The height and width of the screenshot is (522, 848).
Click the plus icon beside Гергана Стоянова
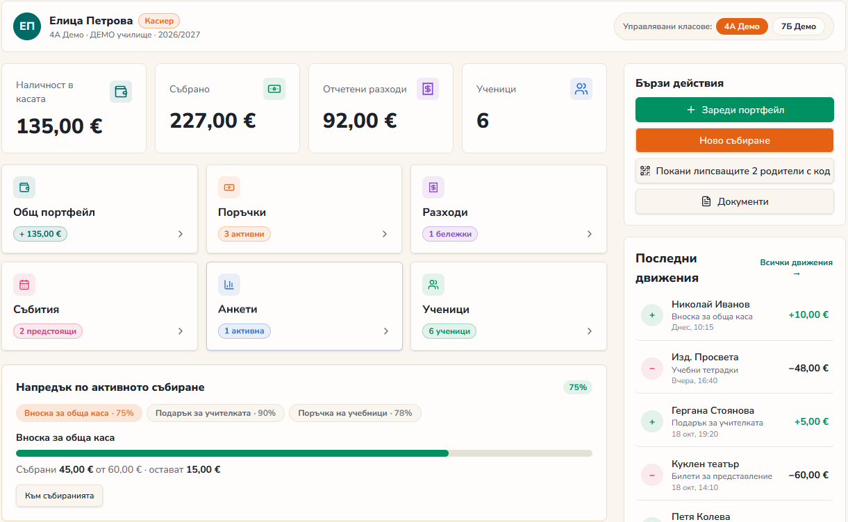pyautogui.click(x=652, y=421)
